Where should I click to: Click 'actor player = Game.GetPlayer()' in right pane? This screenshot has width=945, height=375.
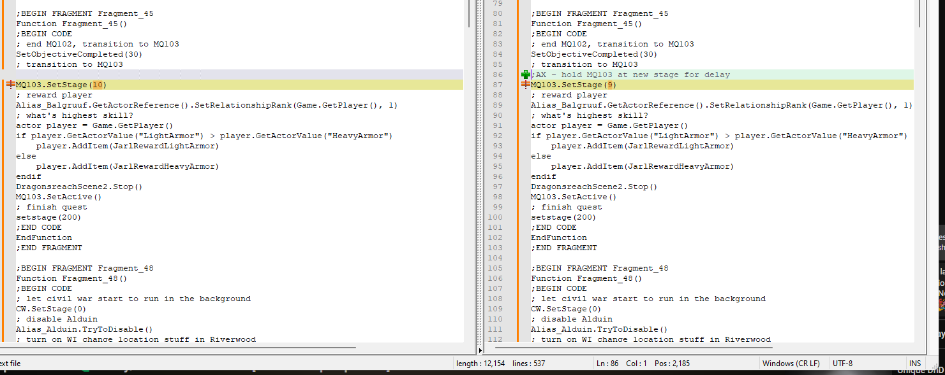click(609, 125)
